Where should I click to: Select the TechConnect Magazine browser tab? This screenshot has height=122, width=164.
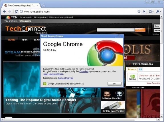point(21,5)
